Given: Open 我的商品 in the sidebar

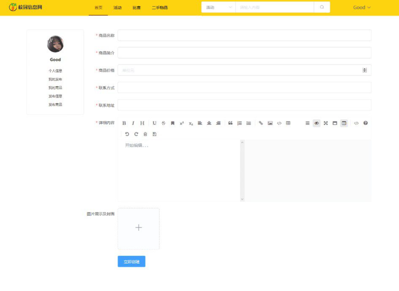Looking at the screenshot, I should click(x=55, y=88).
